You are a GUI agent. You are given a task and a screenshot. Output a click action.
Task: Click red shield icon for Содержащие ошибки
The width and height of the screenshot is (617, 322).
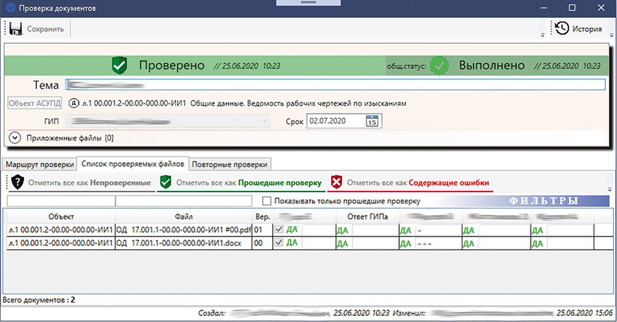point(336,183)
